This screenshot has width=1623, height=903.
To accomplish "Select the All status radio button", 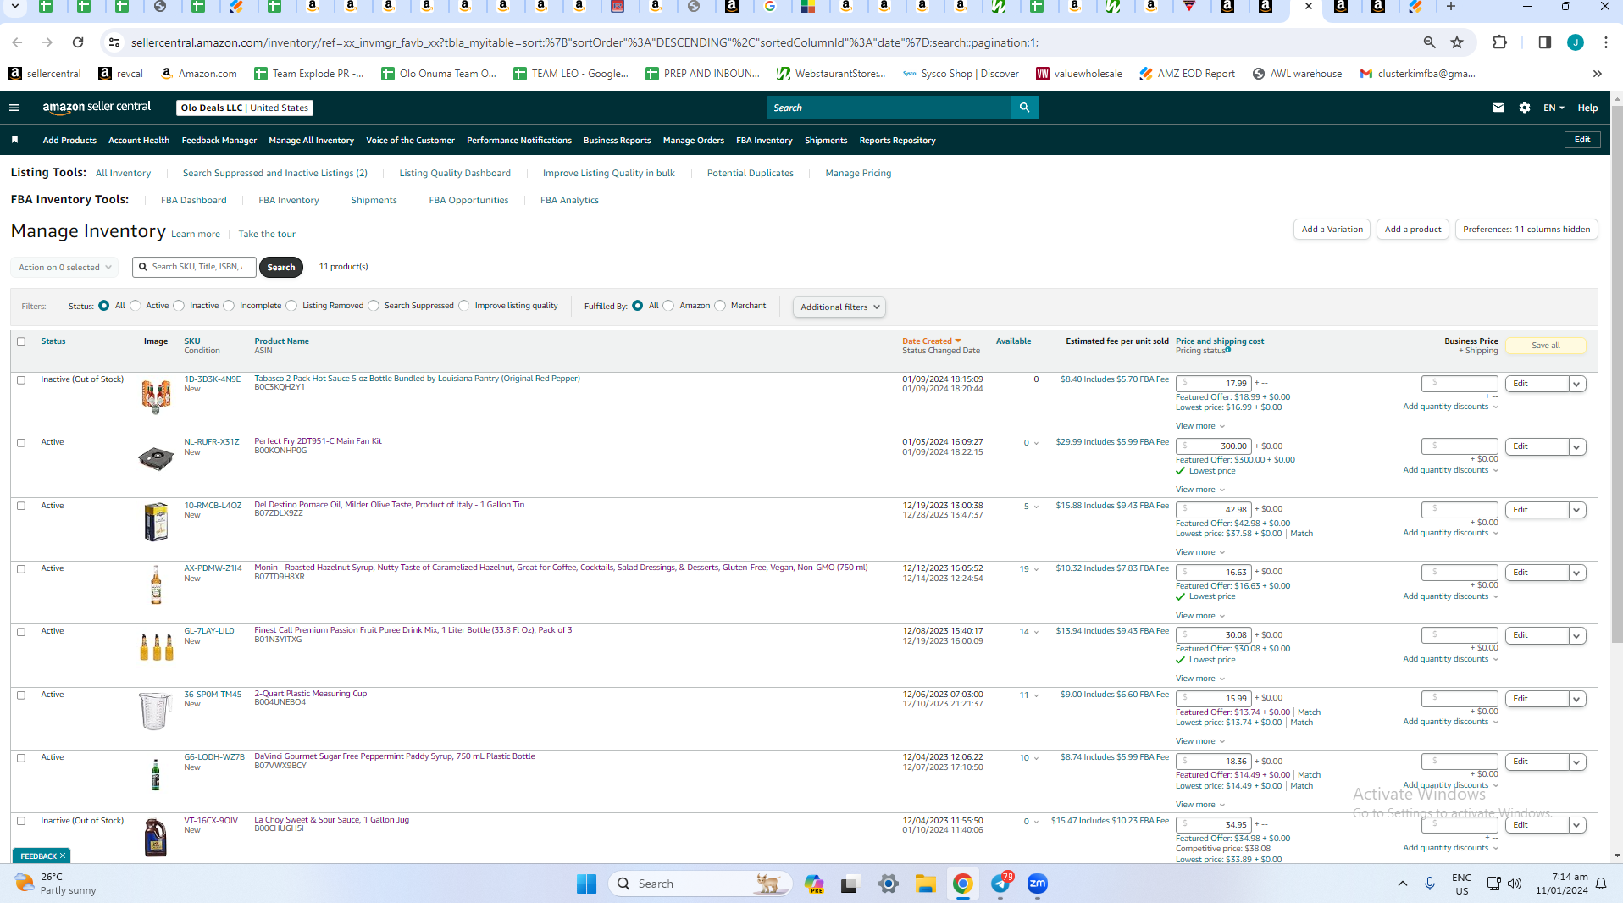I will pos(104,306).
